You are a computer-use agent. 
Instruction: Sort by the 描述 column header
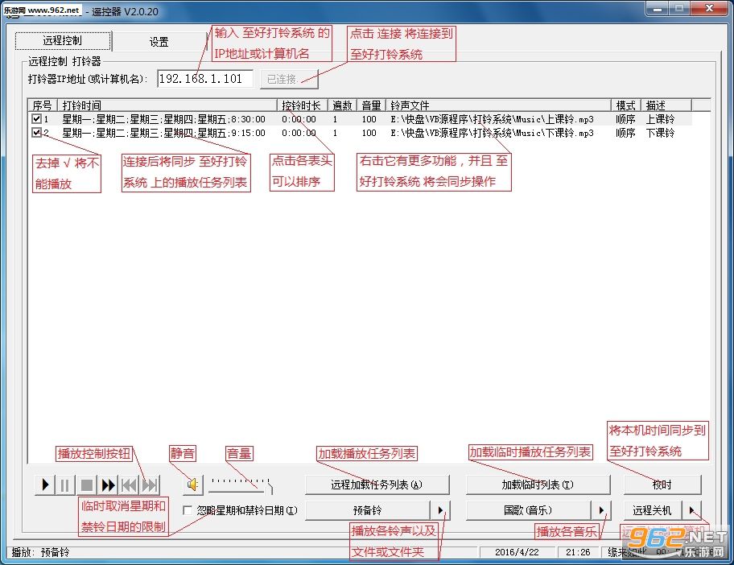tap(666, 105)
